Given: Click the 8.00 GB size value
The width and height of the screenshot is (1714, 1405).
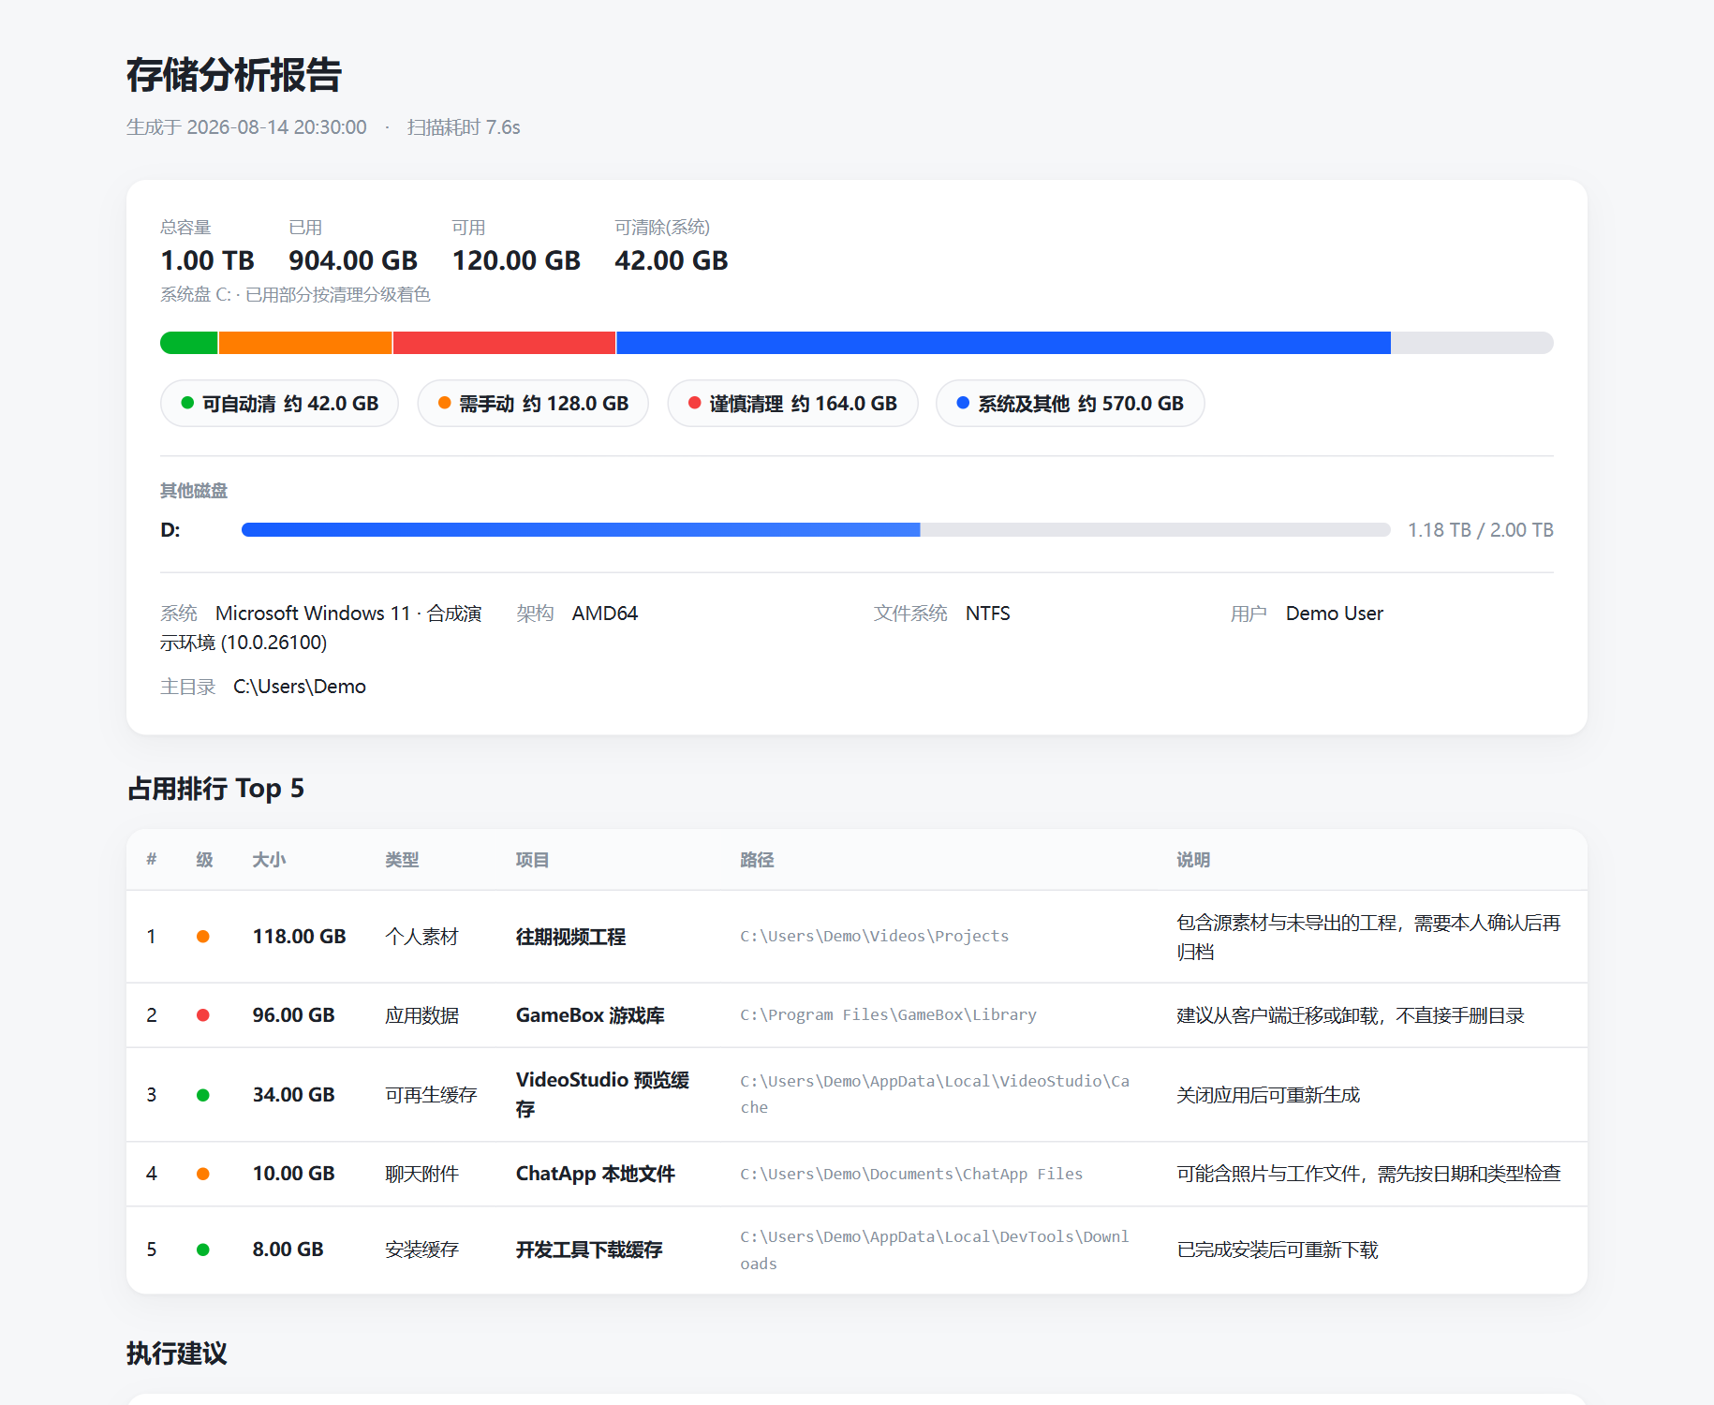Looking at the screenshot, I should point(288,1250).
